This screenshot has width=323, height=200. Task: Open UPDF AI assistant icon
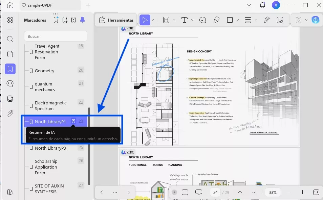(316, 20)
